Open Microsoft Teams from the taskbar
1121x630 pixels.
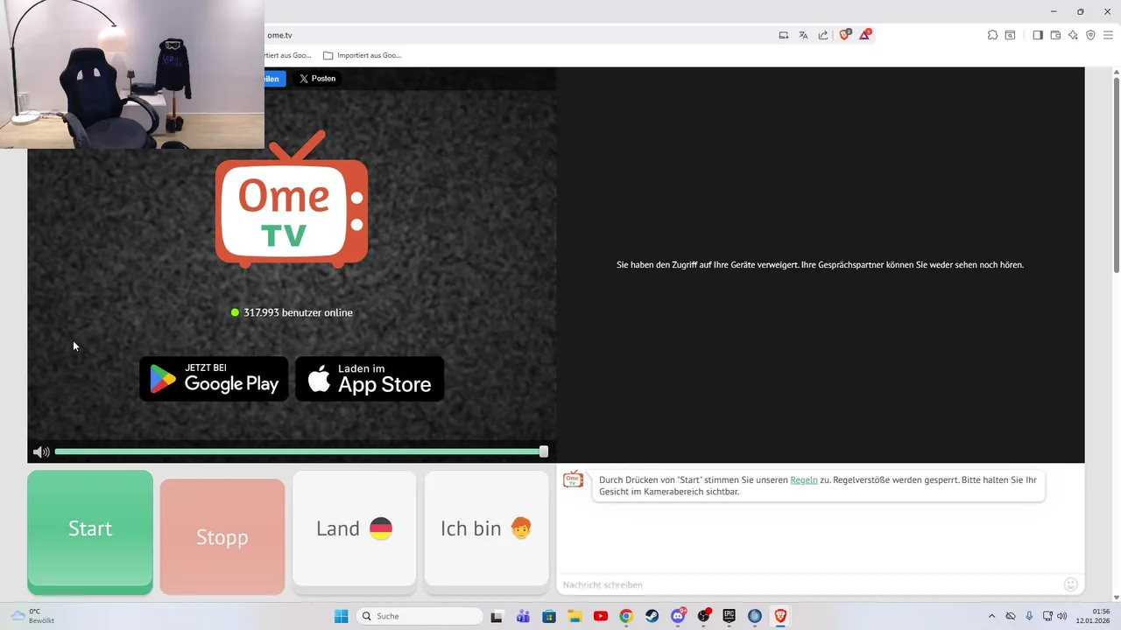523,616
